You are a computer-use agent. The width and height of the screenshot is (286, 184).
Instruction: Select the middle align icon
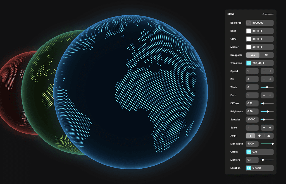[x=259, y=135]
